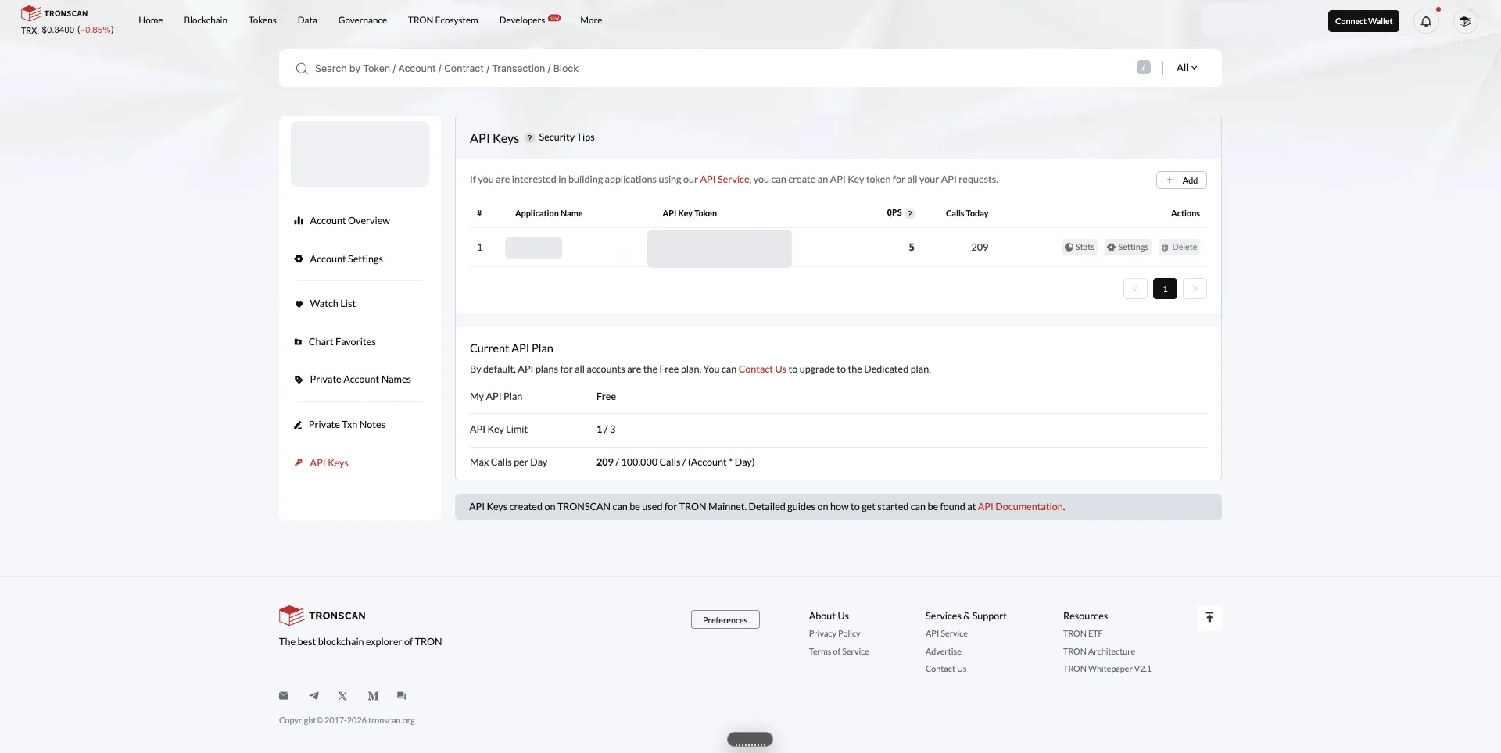
Task: Open Terms of Service footer link
Action: coord(839,652)
